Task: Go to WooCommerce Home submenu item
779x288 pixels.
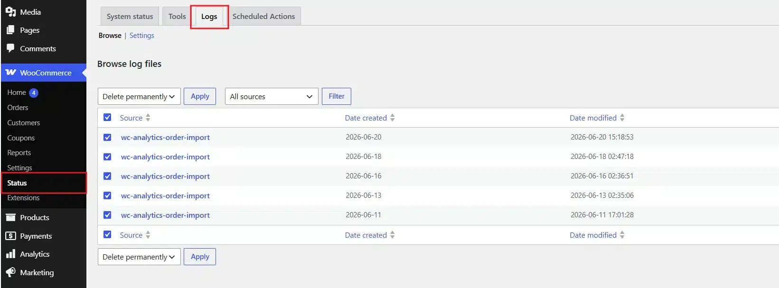Action: pos(17,93)
